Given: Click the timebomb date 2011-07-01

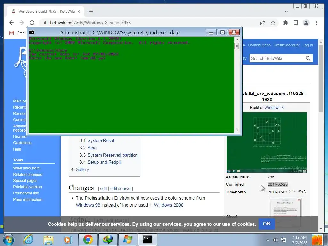Looking at the screenshot, I should coord(278,192).
